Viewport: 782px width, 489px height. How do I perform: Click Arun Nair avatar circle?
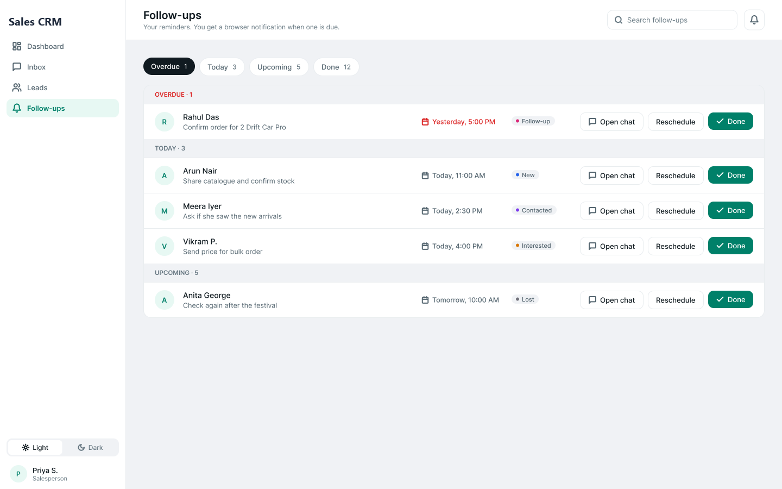click(165, 175)
